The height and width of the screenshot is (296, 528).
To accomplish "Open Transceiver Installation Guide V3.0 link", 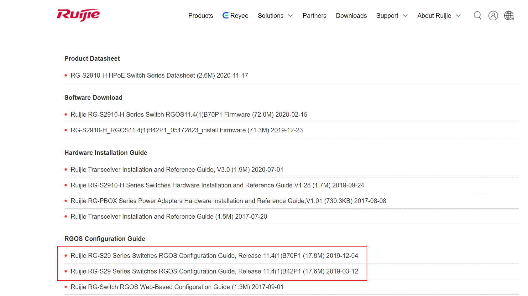I will click(x=177, y=170).
